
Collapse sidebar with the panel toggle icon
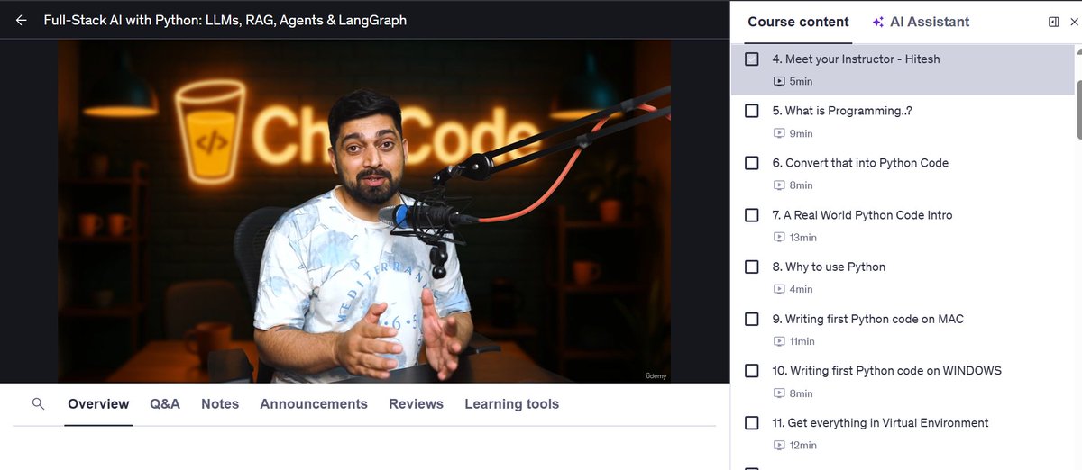click(x=1053, y=22)
